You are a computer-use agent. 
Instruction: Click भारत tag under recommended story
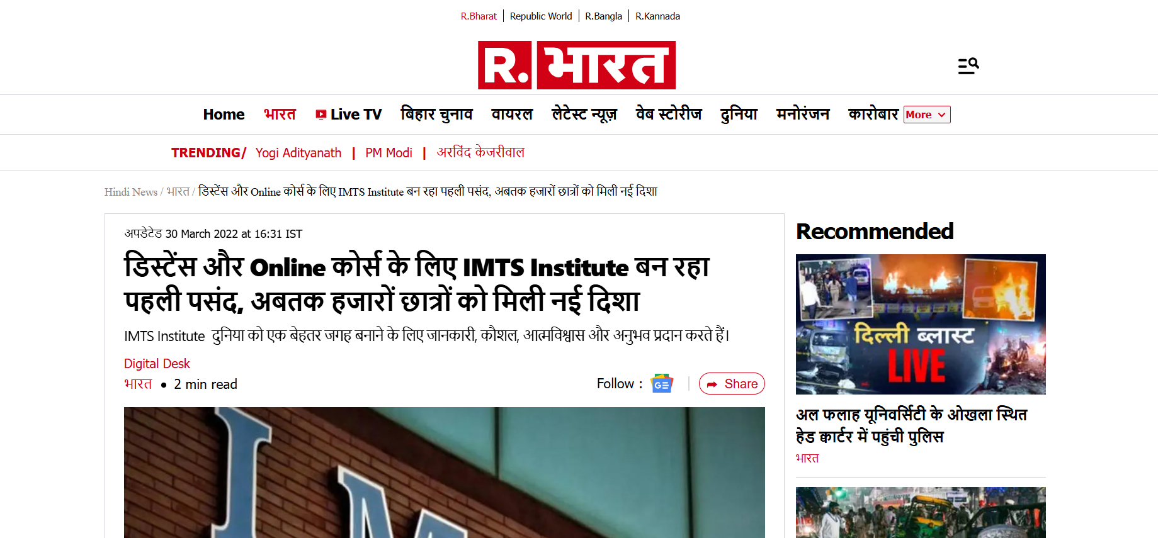coord(807,458)
